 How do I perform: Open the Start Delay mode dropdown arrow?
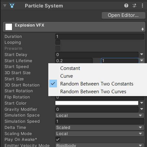coord(142,54)
